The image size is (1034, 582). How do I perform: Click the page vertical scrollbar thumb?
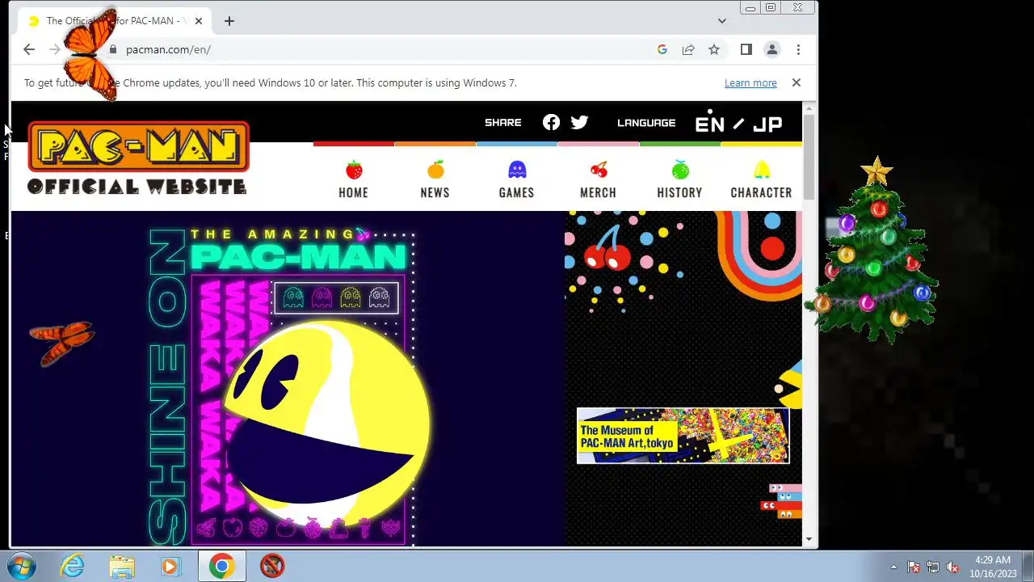pos(809,158)
